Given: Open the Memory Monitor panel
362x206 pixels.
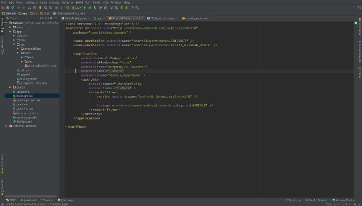Looking at the screenshot, I should (344, 200).
